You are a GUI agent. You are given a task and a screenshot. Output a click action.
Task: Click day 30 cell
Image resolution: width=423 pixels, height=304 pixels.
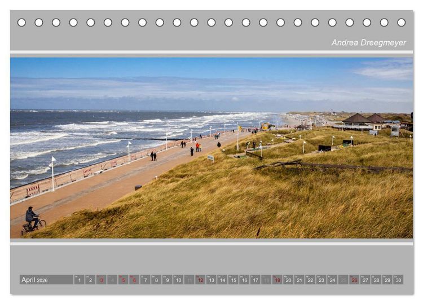[x=399, y=280]
